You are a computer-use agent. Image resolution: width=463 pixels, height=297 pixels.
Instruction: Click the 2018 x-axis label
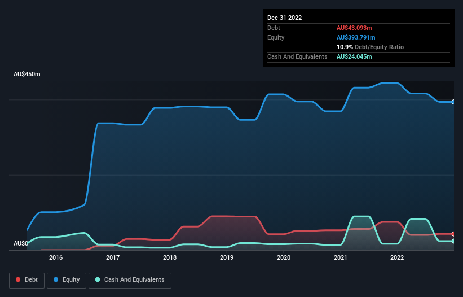(170, 257)
